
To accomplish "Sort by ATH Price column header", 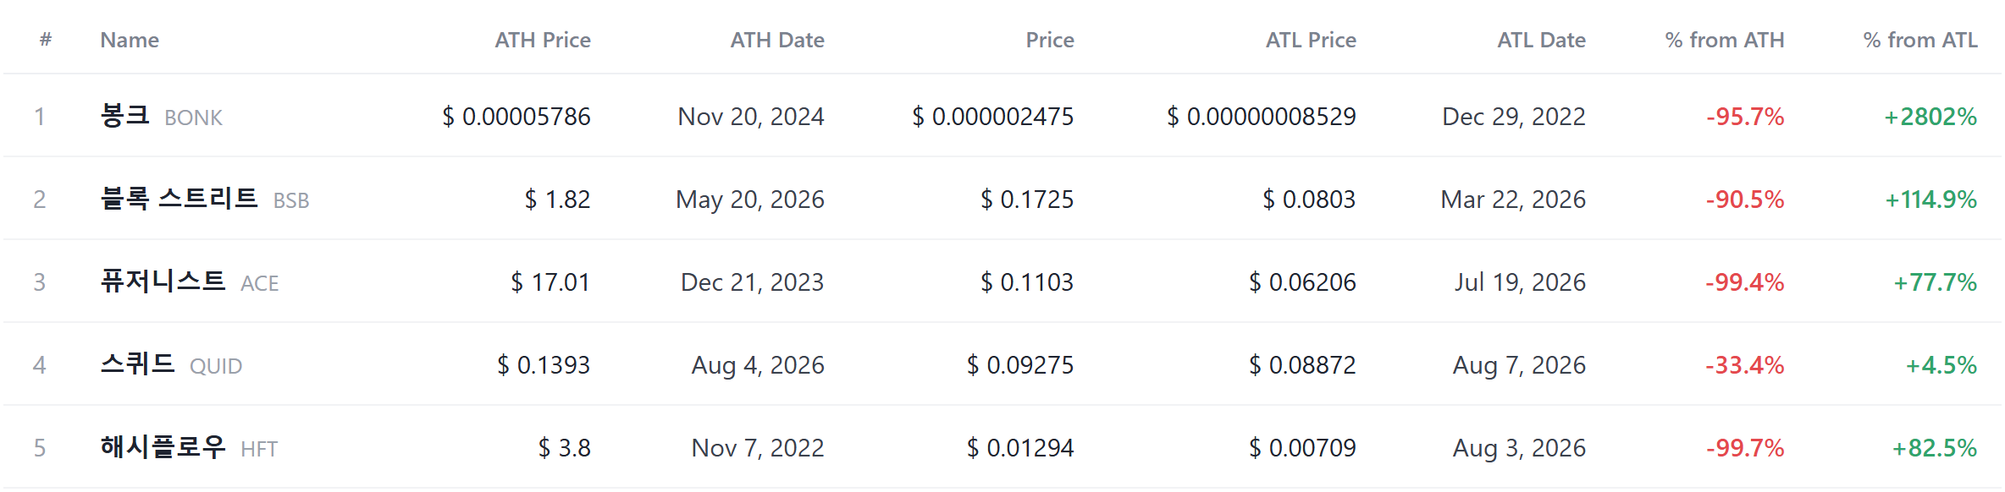I will pyautogui.click(x=543, y=40).
